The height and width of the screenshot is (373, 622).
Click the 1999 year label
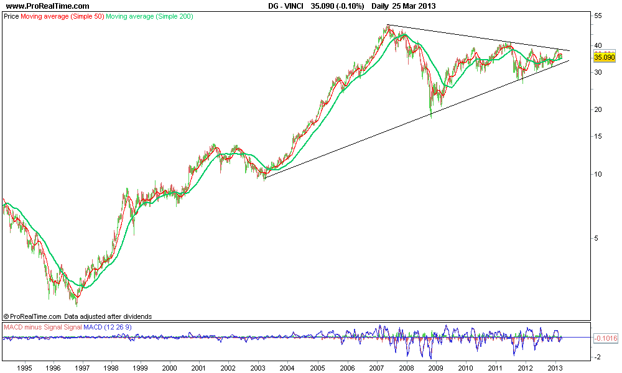141,367
